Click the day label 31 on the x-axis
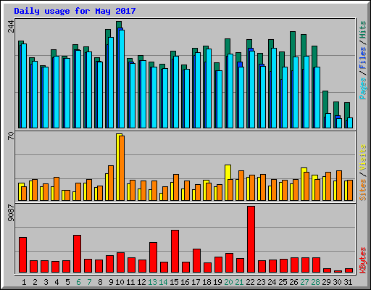 click(348, 282)
